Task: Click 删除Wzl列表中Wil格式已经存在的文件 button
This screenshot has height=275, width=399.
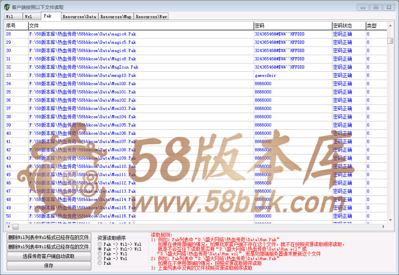Action: pyautogui.click(x=49, y=247)
